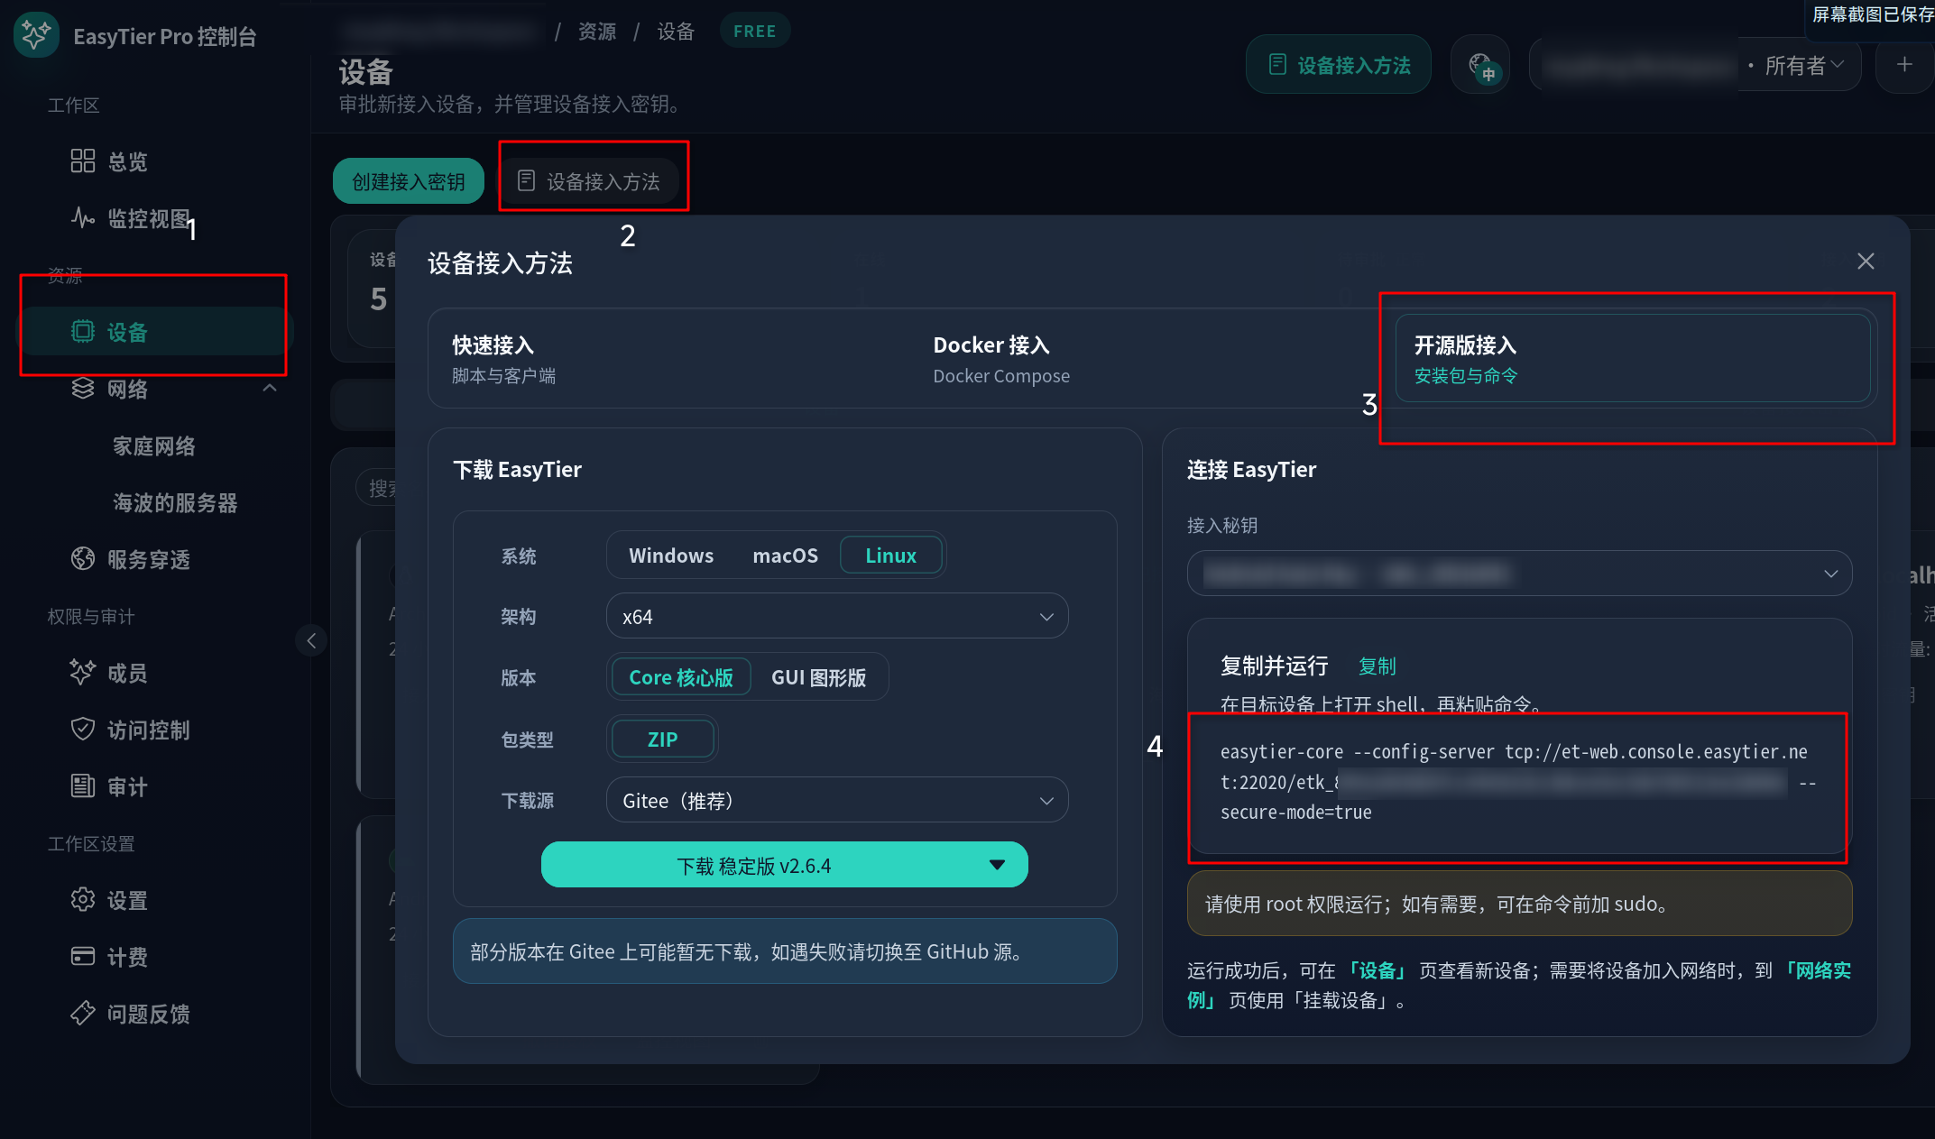This screenshot has height=1139, width=1935.
Task: Close the 设备接入方法 dialog
Action: (x=1866, y=262)
